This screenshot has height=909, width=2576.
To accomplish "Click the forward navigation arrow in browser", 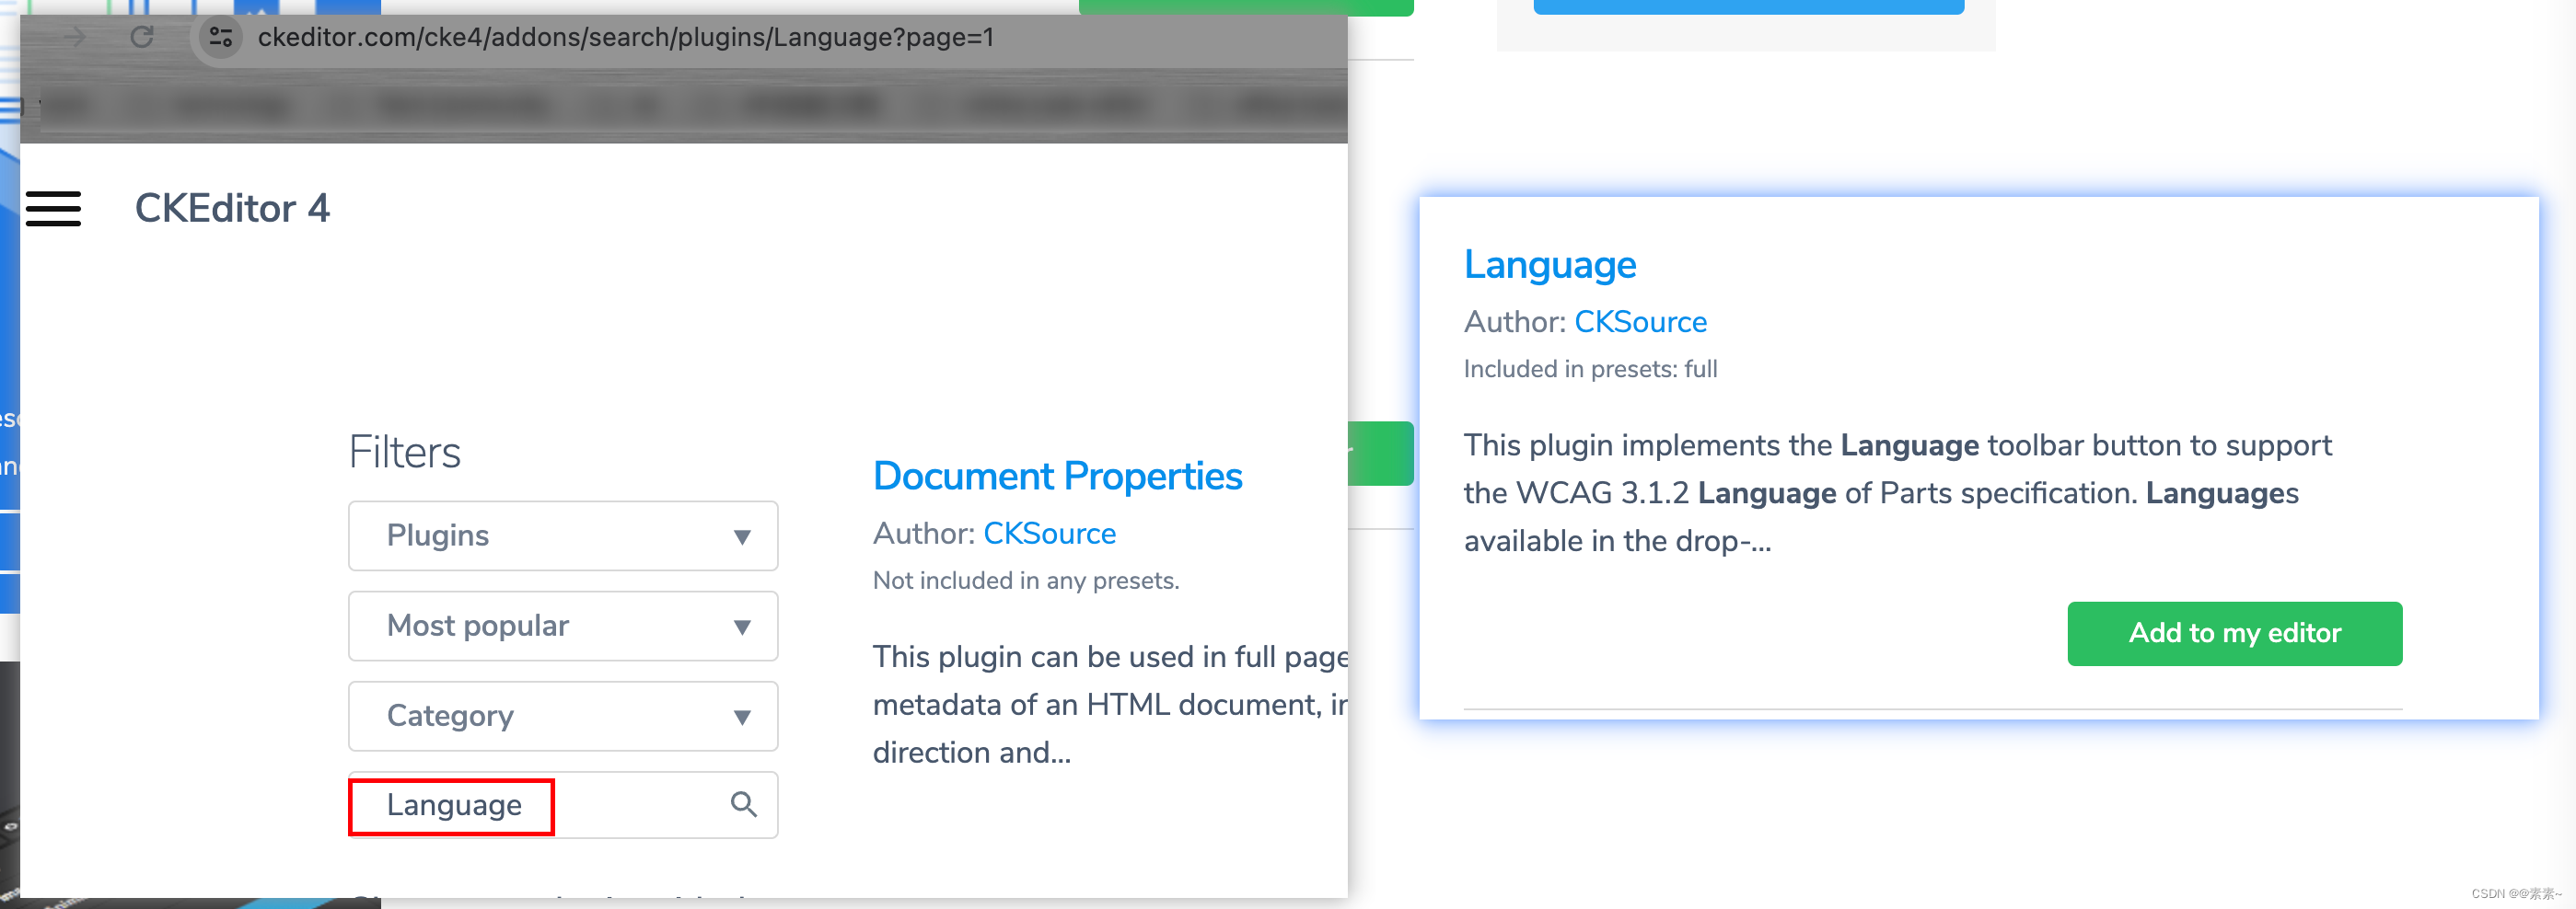I will tap(75, 37).
